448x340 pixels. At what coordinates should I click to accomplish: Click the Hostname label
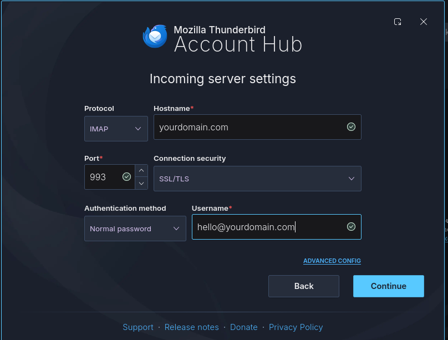[172, 109]
